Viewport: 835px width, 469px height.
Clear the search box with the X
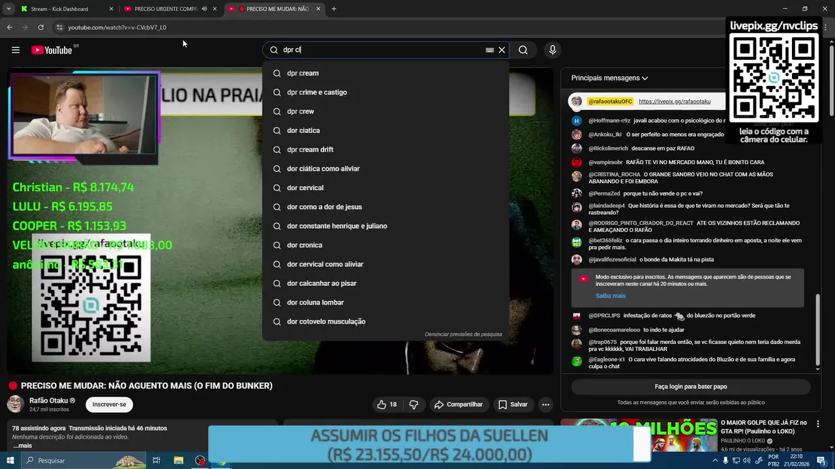tap(502, 50)
